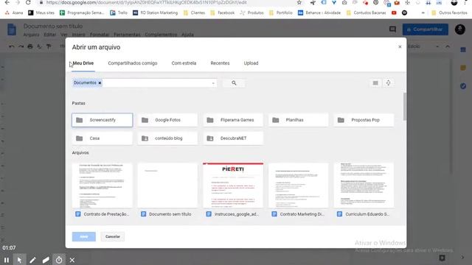Screen dimensions: 472x265
Task: Open sort options icon in file picker
Action: pos(389,83)
